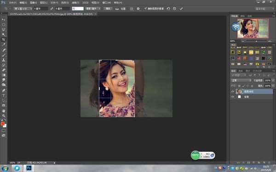276x172 pixels.
Task: Select the Brush tool
Action: (x=4, y=55)
